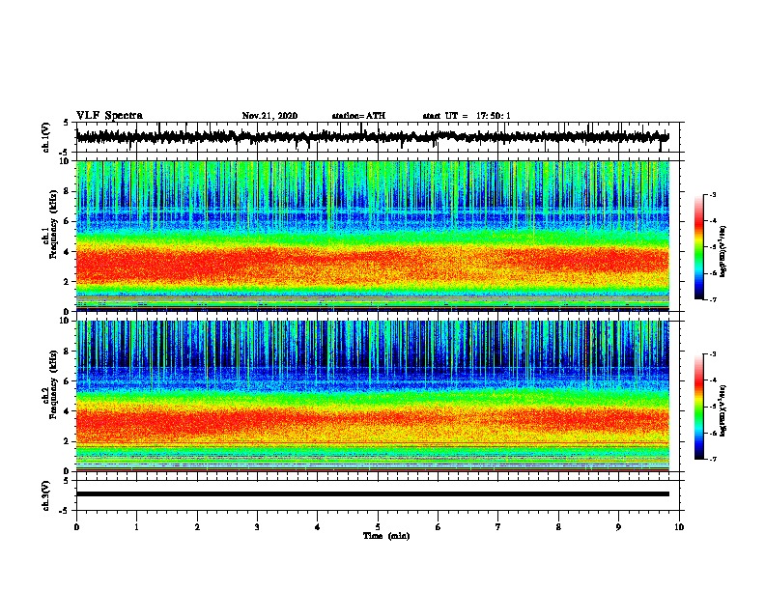Click the ch.1 spectrogram color bar
Screen dimensions: 765x591
(698, 247)
